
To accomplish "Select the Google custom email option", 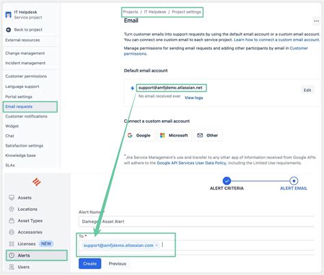I will (x=139, y=135).
